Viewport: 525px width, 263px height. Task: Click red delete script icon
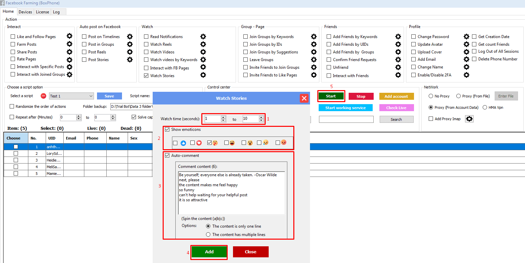43,96
